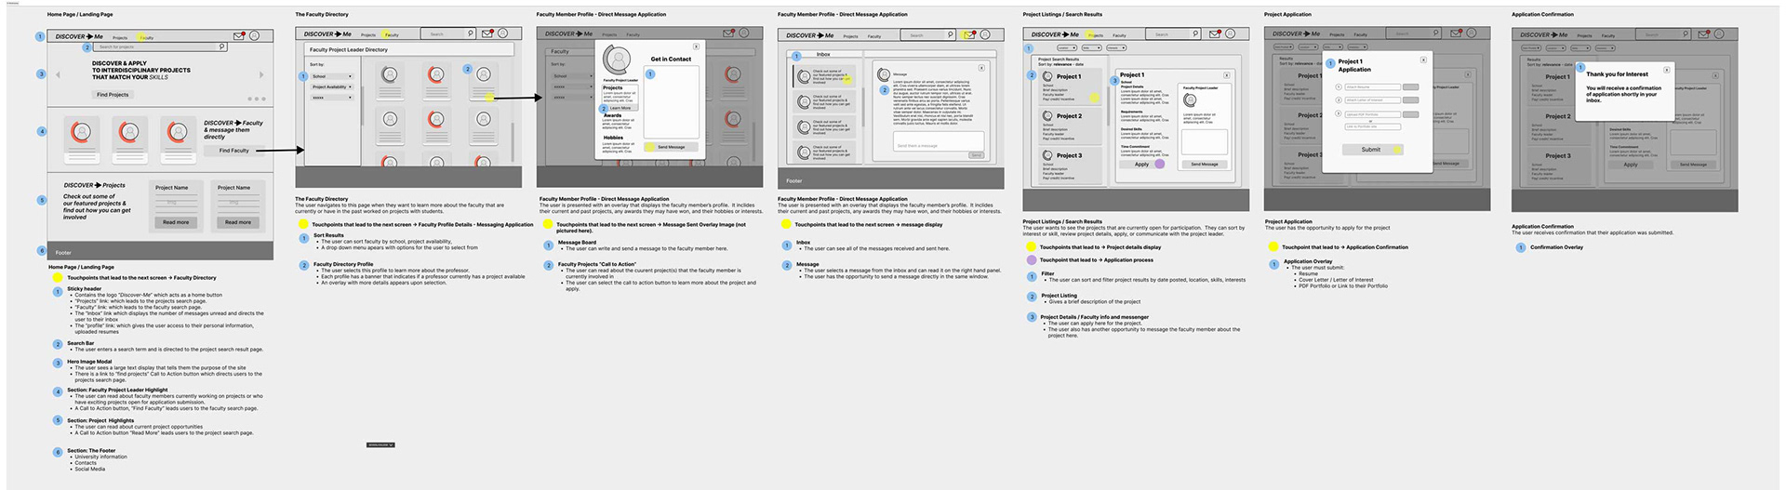The width and height of the screenshot is (1786, 490).
Task: Close the Thank you for Interest overlay
Action: click(x=1666, y=70)
